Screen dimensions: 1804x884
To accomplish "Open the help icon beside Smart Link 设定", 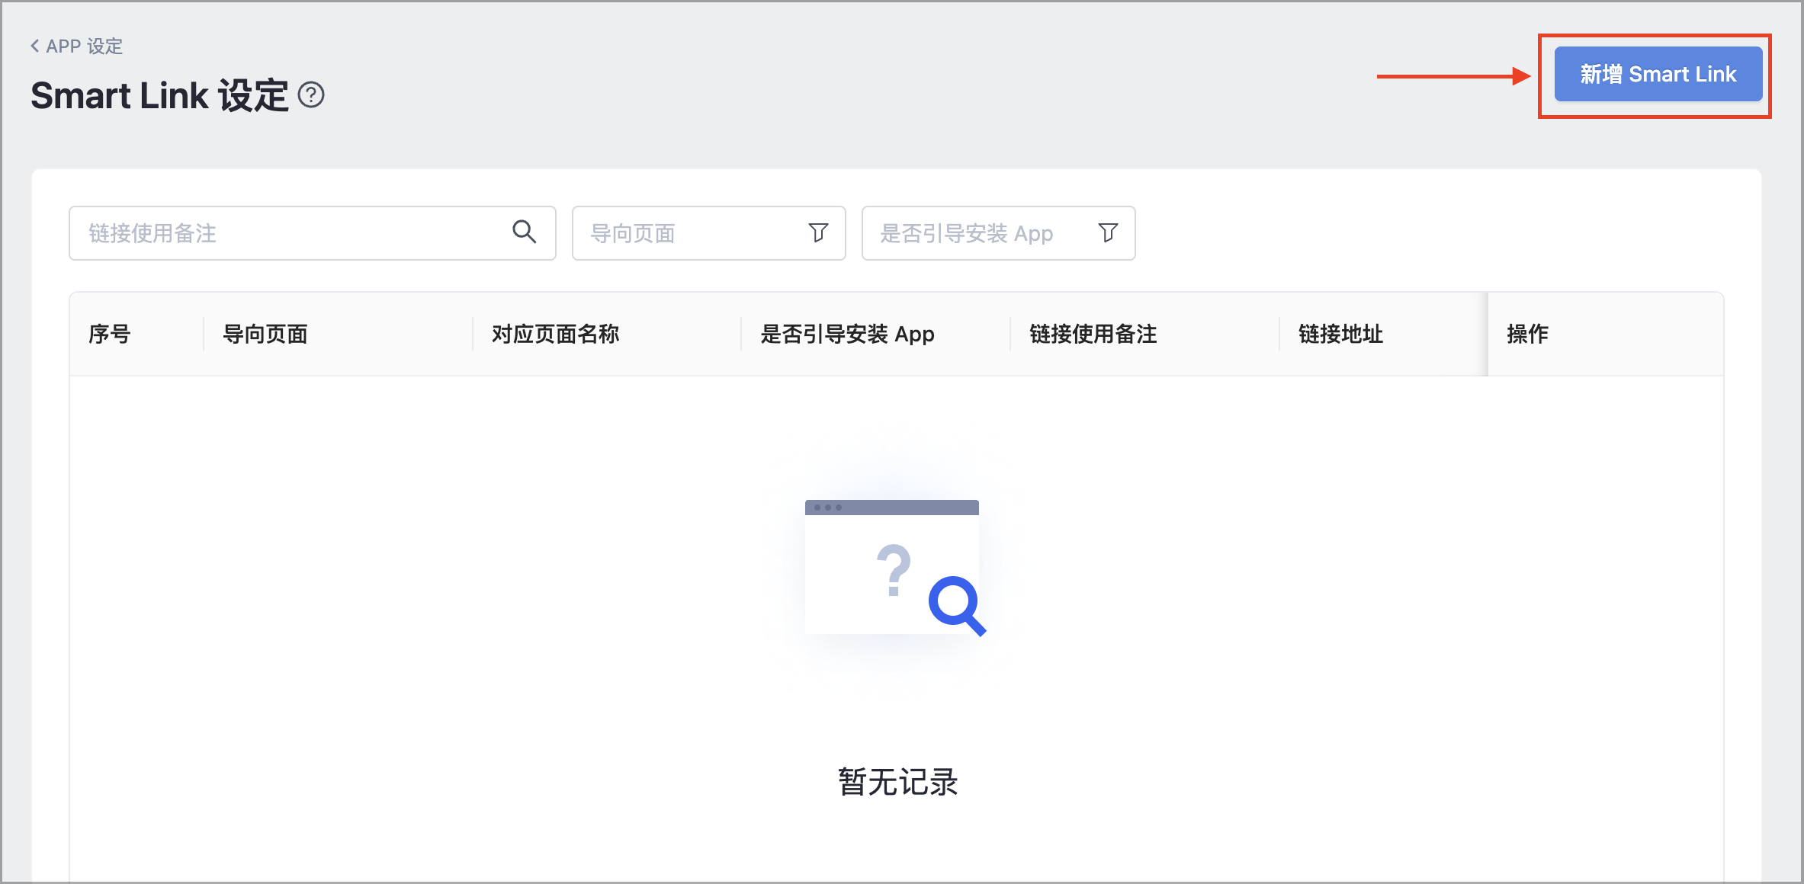I will click(311, 95).
